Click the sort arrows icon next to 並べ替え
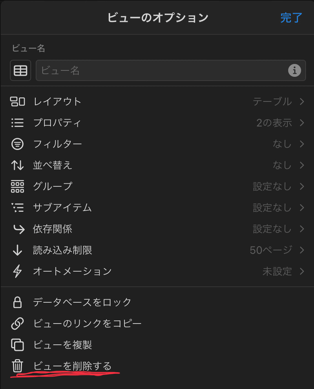The image size is (314, 389). 17,165
